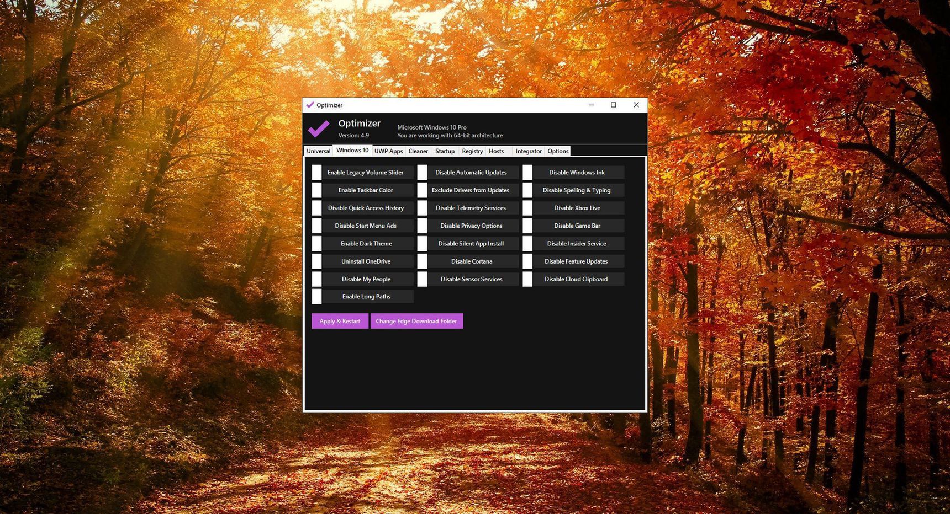Screen dimensions: 950x514
Task: Close the Optimizer window
Action: click(x=636, y=105)
